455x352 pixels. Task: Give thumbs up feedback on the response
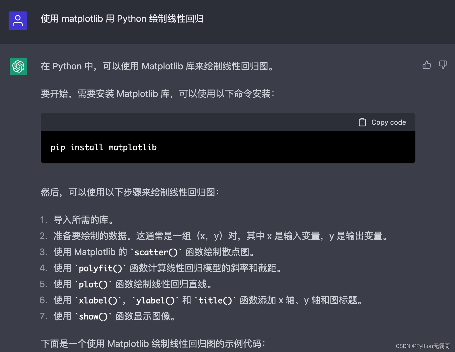tap(427, 65)
